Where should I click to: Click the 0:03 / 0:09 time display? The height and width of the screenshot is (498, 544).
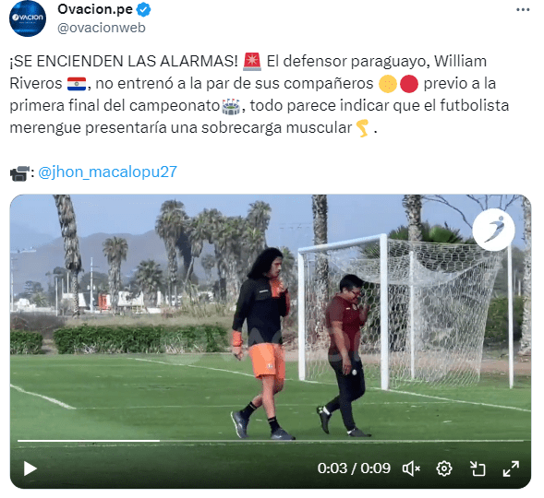(354, 468)
